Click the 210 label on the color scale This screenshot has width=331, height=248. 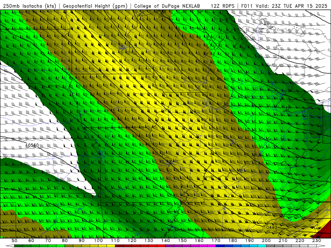point(283,241)
